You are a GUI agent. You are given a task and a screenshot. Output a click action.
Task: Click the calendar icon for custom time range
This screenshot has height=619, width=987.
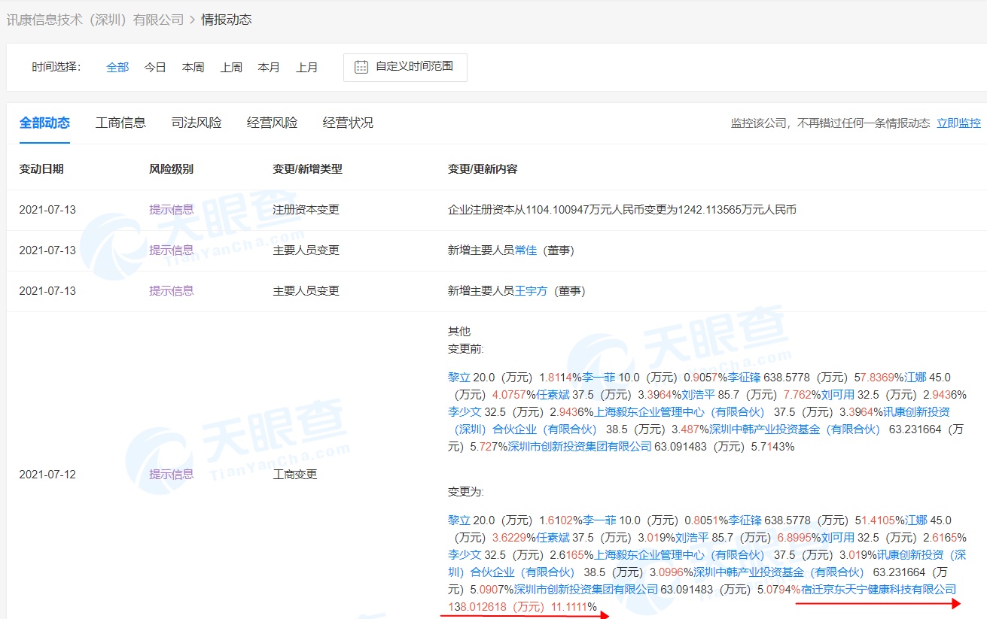tap(361, 66)
